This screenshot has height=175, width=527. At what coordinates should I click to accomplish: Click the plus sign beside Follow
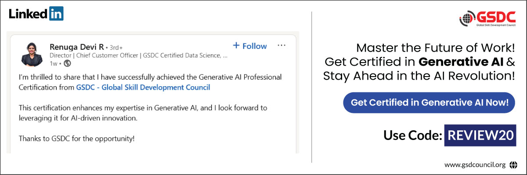pos(236,45)
